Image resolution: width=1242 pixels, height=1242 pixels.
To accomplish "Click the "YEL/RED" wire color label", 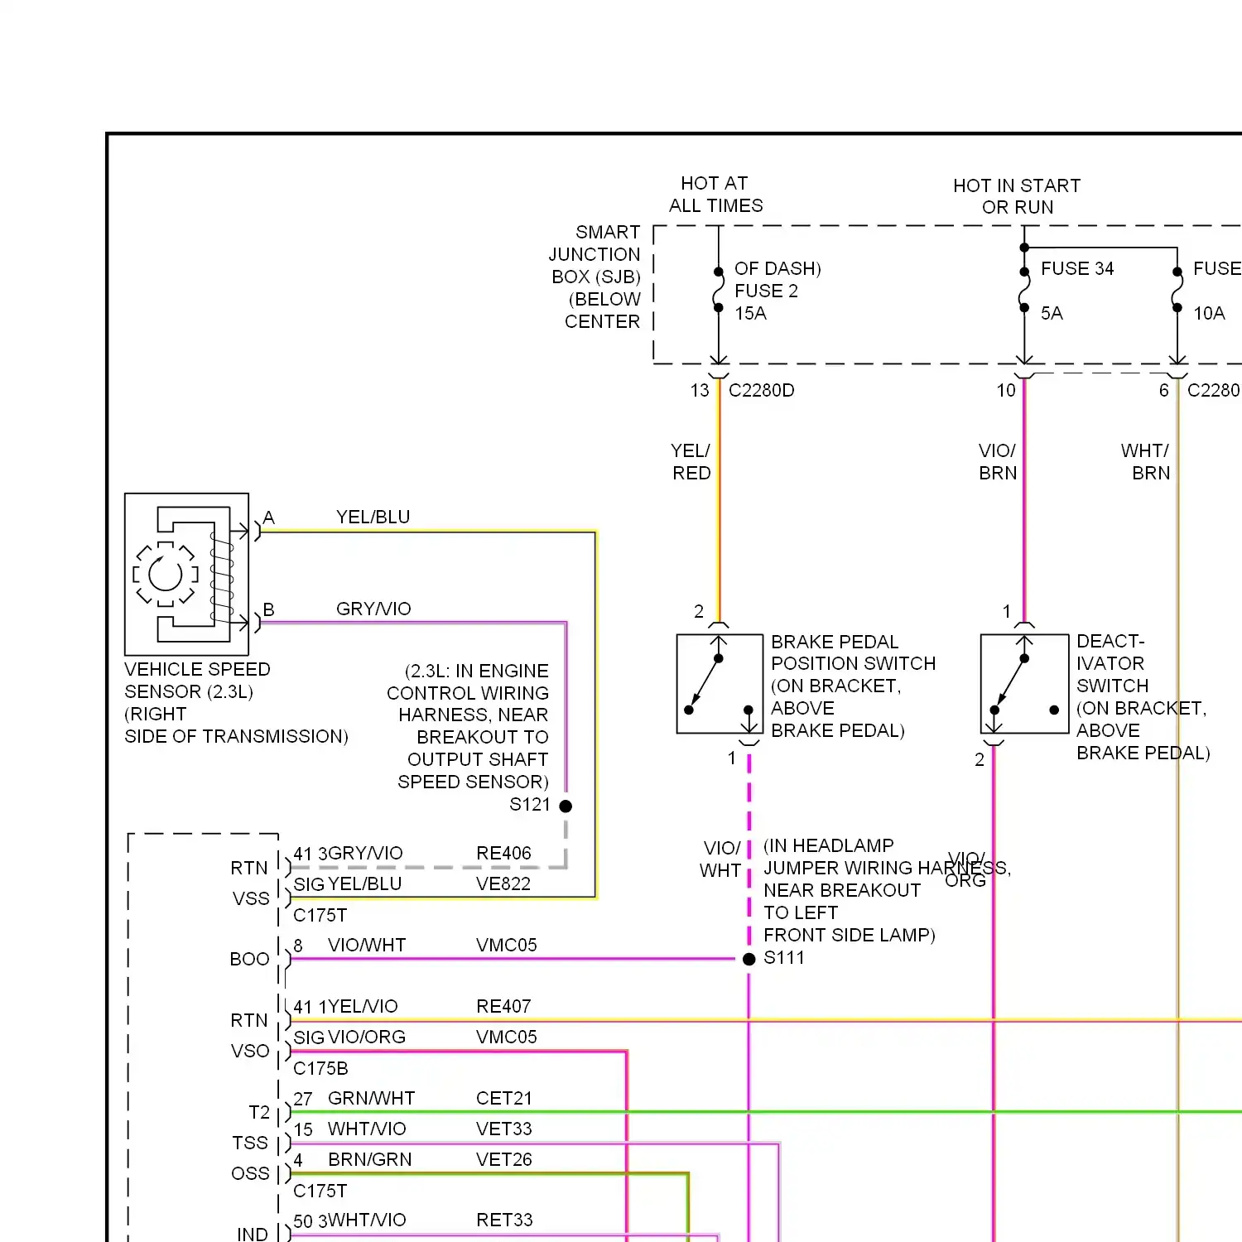I will (691, 462).
